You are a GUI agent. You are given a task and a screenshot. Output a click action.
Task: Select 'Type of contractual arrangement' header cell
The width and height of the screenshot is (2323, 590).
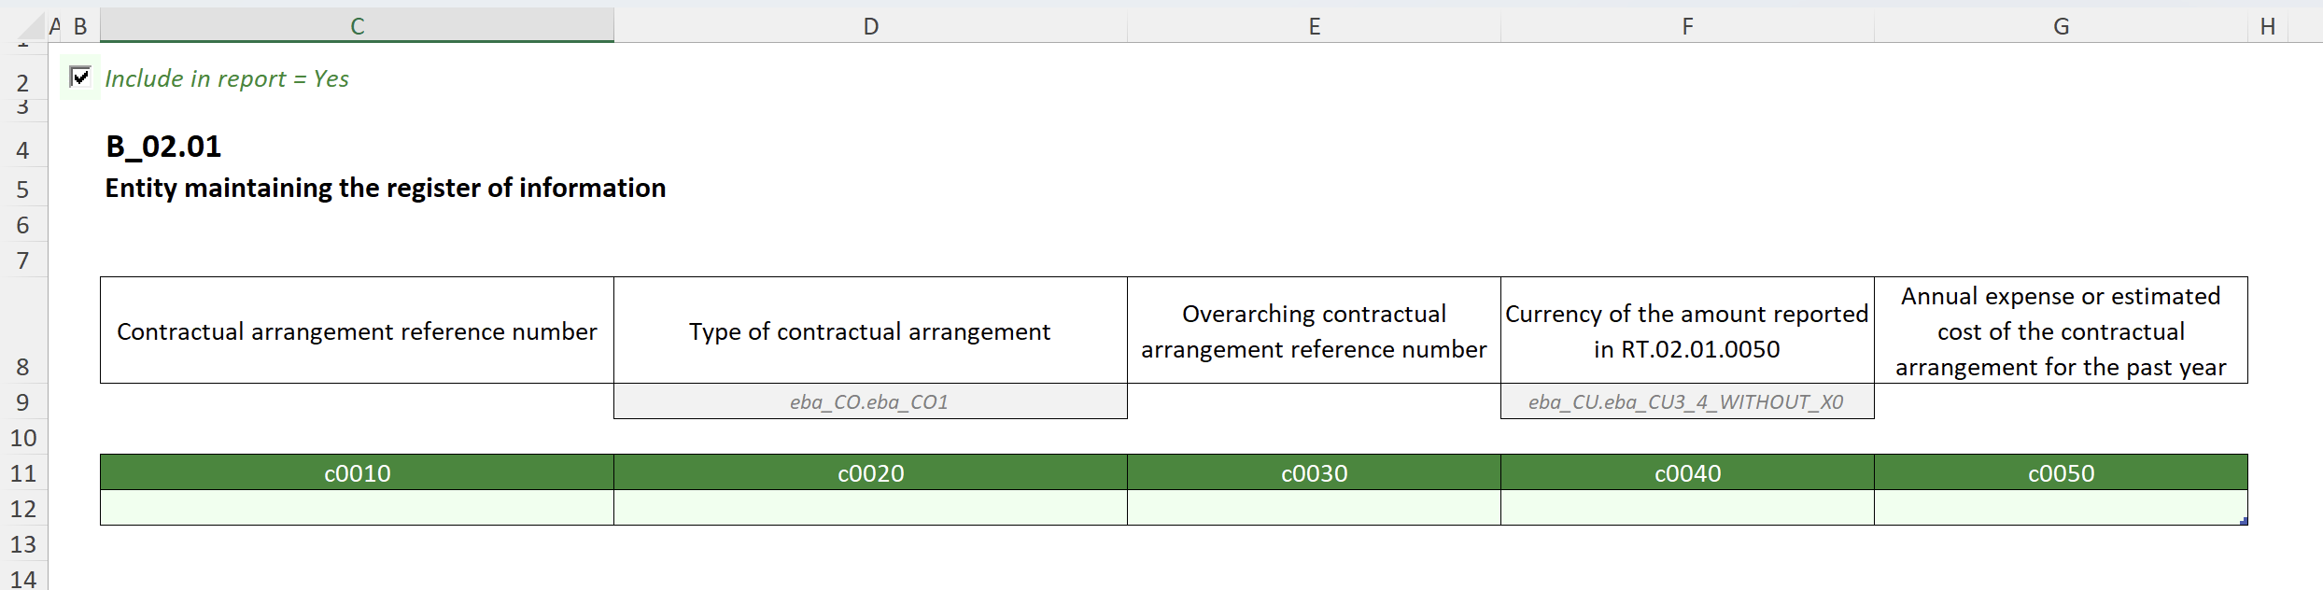point(870,330)
